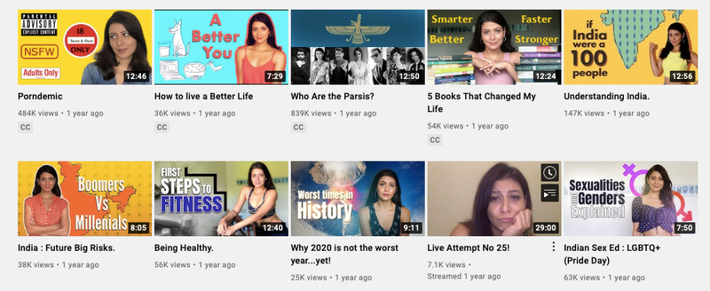This screenshot has width=710, height=291.
Task: Open the three-dot menu for Live Attempt No 25
Action: pos(553,246)
